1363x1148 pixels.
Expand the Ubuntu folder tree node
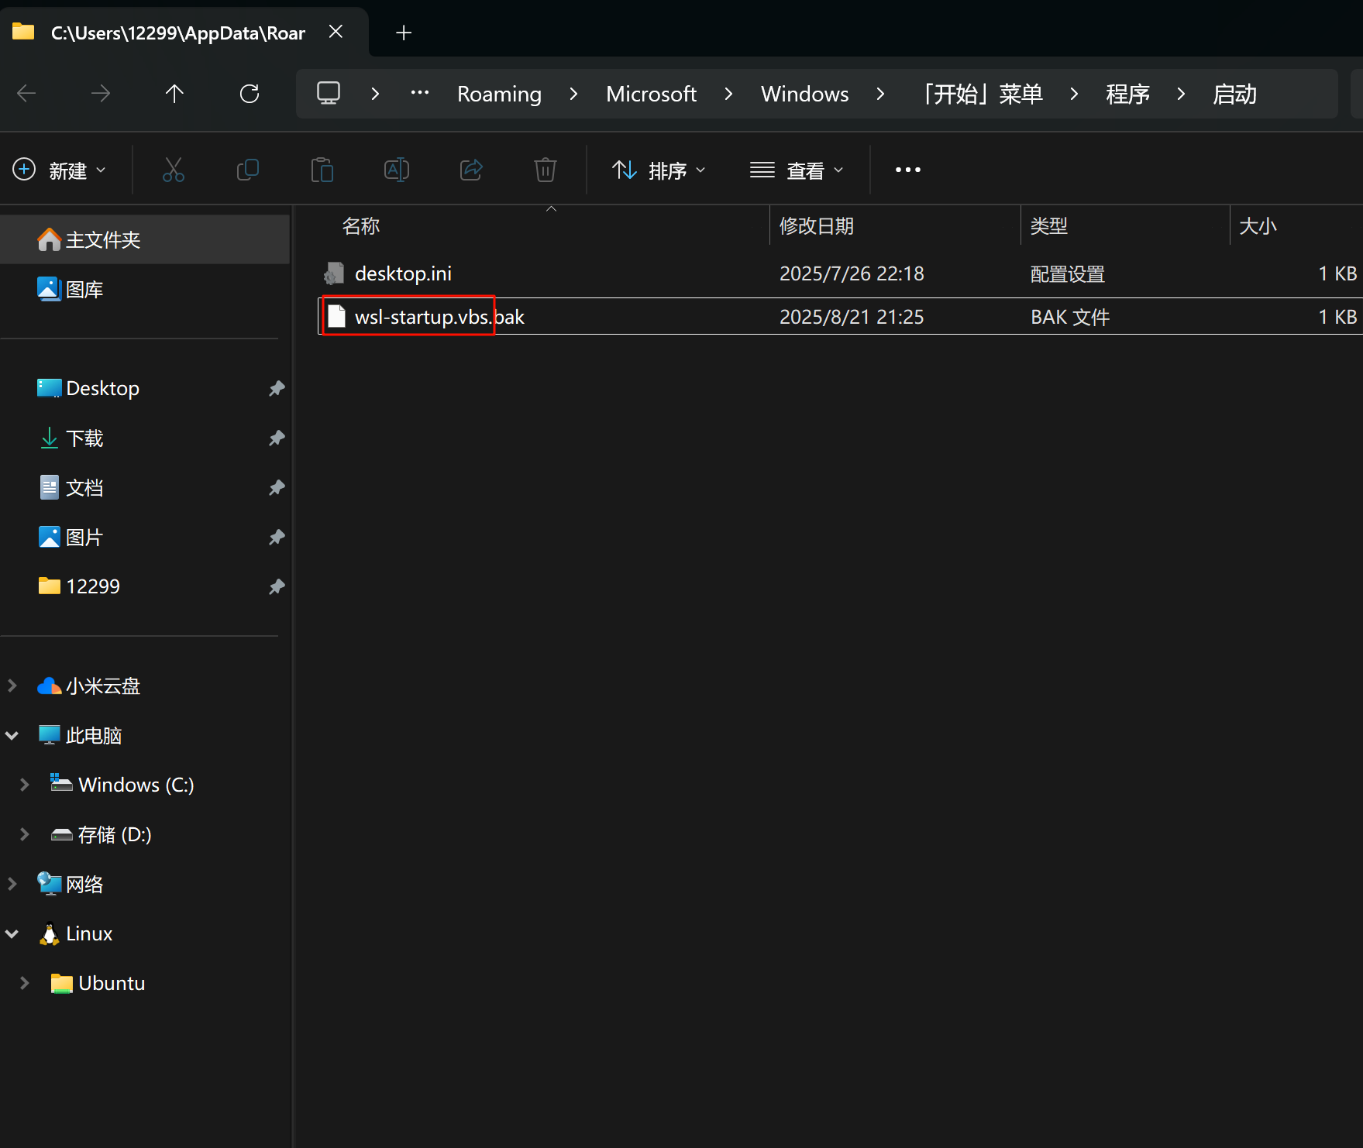(24, 983)
